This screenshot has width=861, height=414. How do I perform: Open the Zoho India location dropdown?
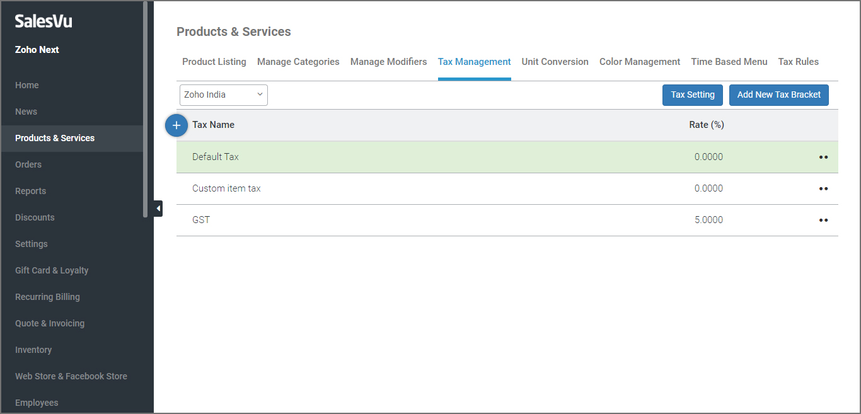[x=224, y=95]
